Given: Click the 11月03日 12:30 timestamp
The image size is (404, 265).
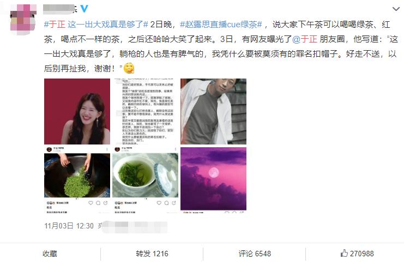Looking at the screenshot, I should click(x=69, y=226).
